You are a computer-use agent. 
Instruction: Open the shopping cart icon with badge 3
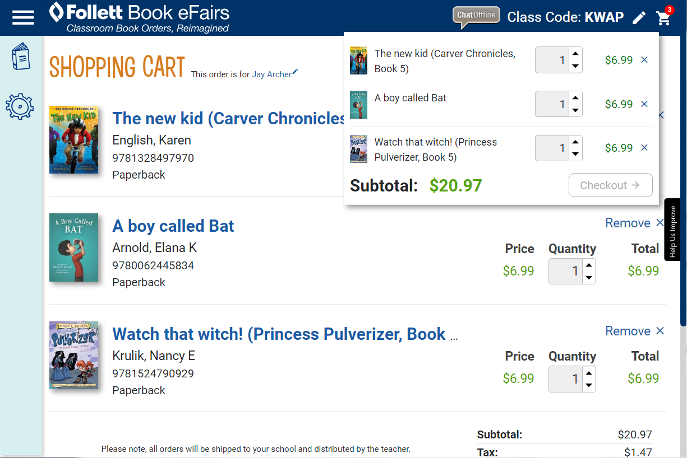point(663,18)
